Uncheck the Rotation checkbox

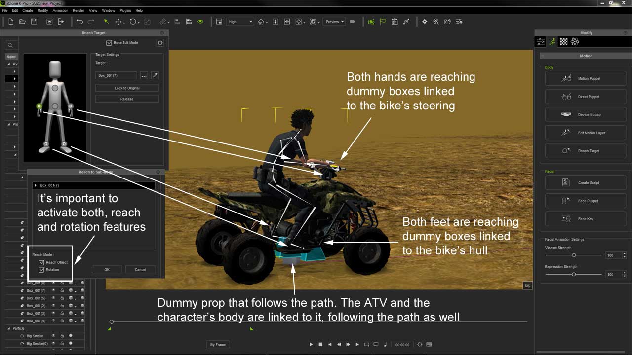tap(41, 270)
